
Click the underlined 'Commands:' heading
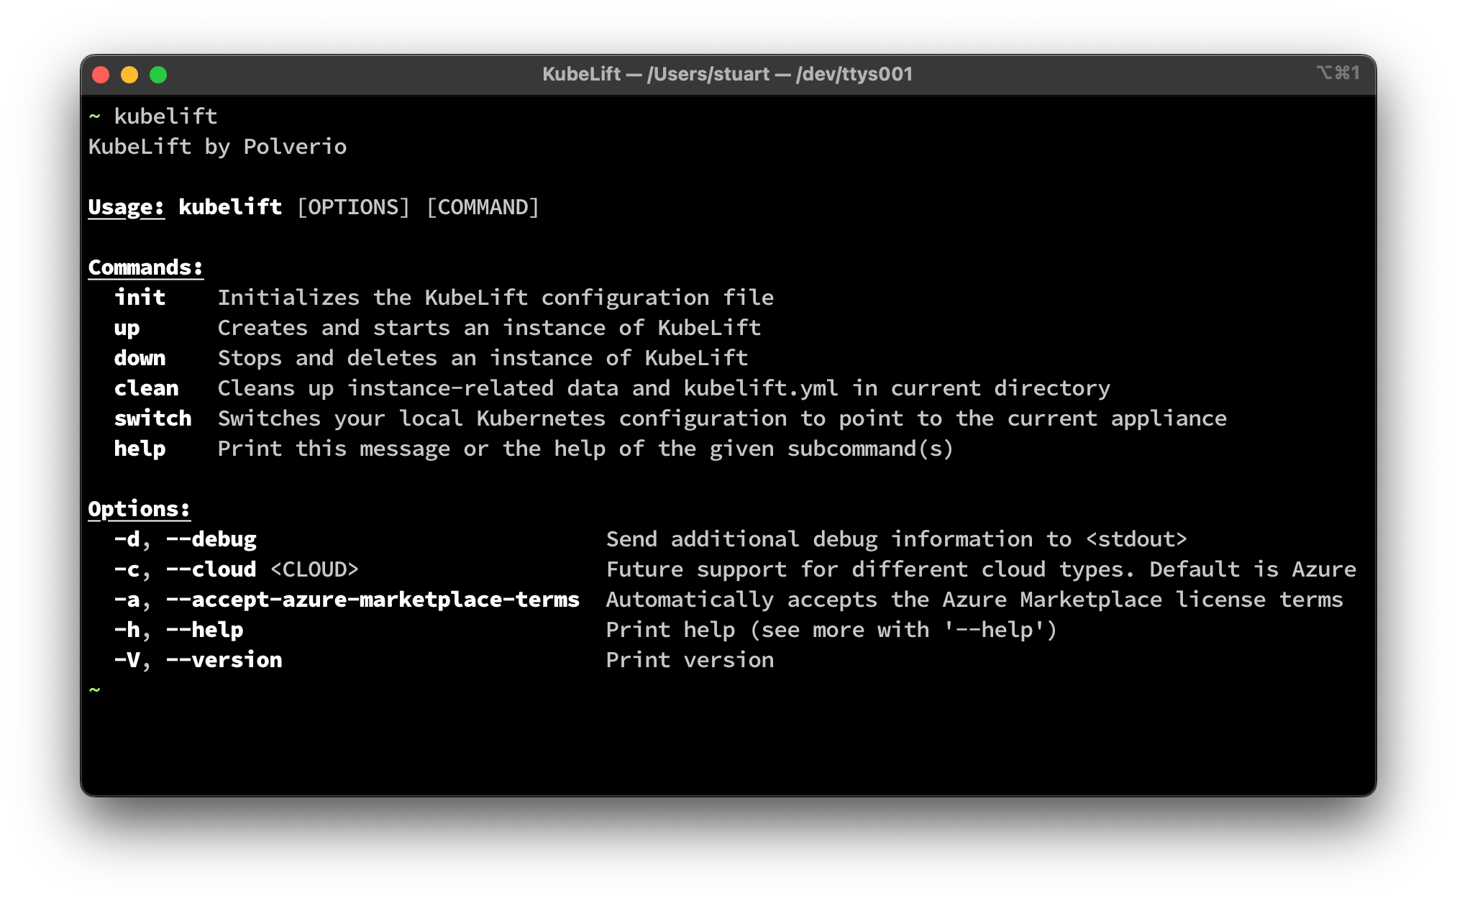point(145,267)
